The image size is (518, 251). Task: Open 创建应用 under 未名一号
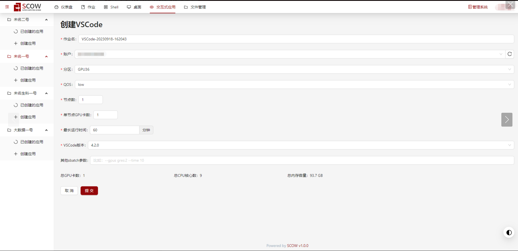click(25, 80)
